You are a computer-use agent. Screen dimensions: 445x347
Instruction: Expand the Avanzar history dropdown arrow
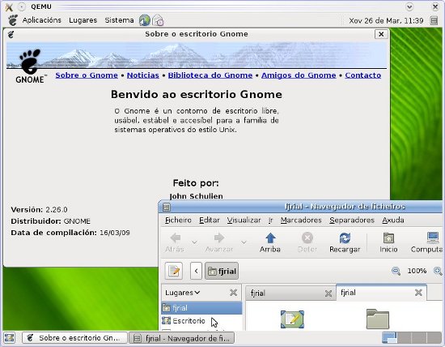(x=244, y=242)
